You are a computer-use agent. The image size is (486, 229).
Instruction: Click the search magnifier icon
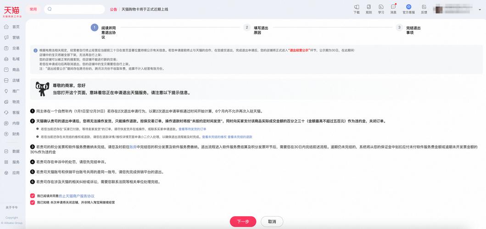[50, 9]
